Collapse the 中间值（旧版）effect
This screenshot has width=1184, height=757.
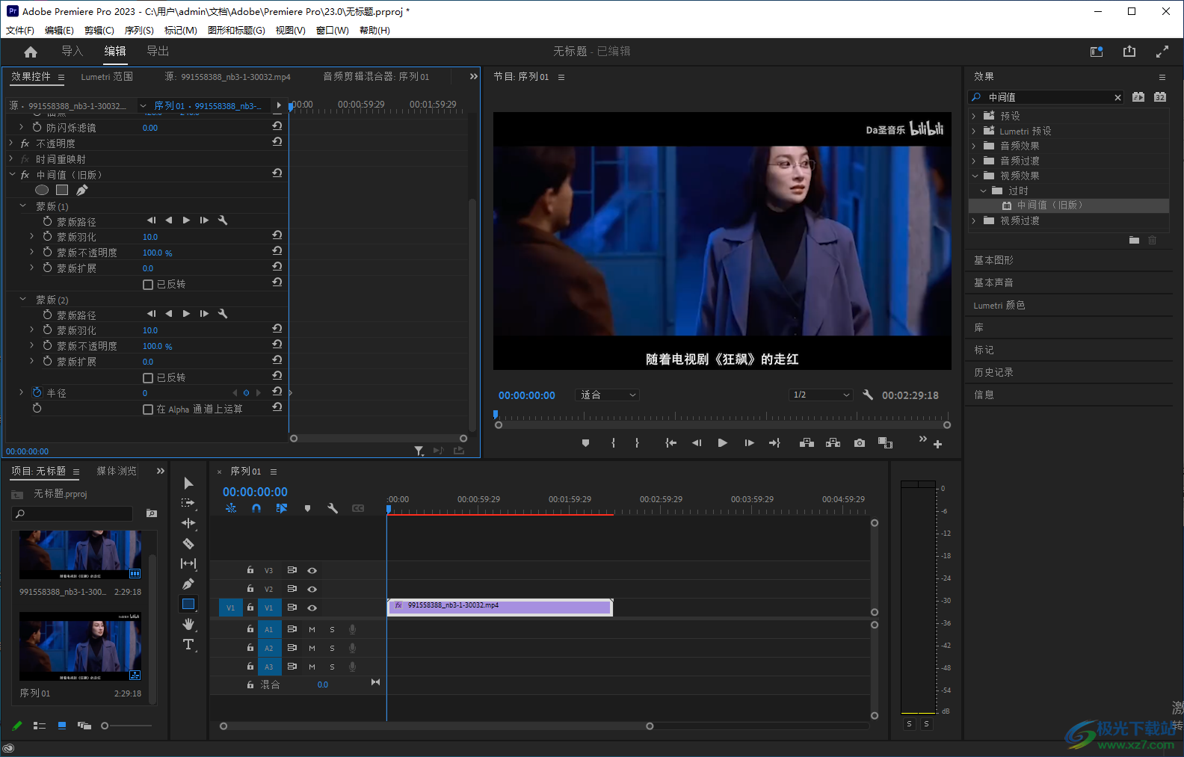click(12, 174)
